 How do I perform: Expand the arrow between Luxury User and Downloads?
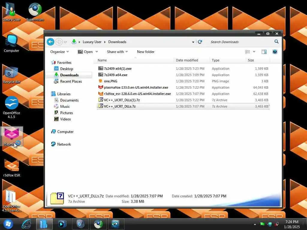(105, 42)
